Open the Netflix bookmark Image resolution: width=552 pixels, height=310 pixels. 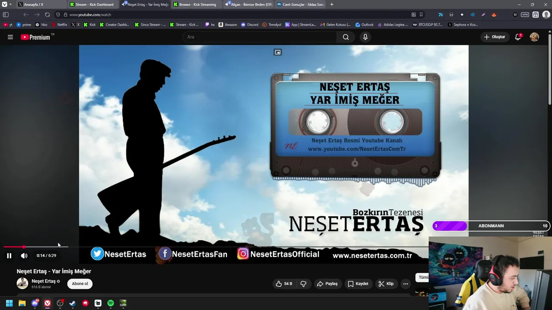click(x=59, y=25)
